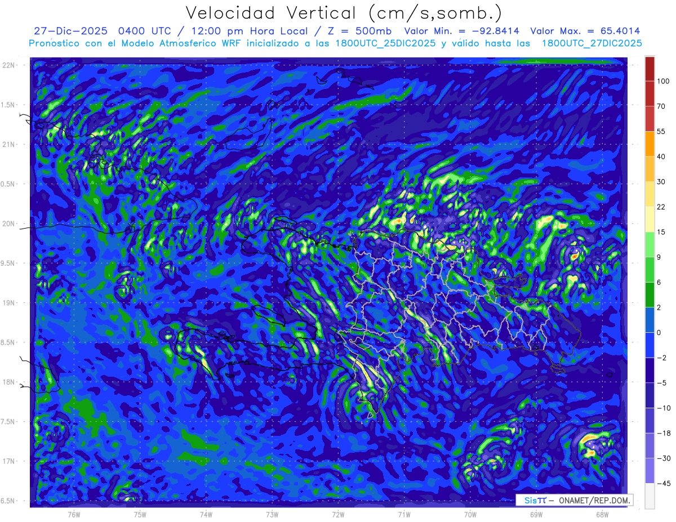Click the green swatch between 6 and 9
Viewport: 676px width, 522px height.
click(x=650, y=269)
